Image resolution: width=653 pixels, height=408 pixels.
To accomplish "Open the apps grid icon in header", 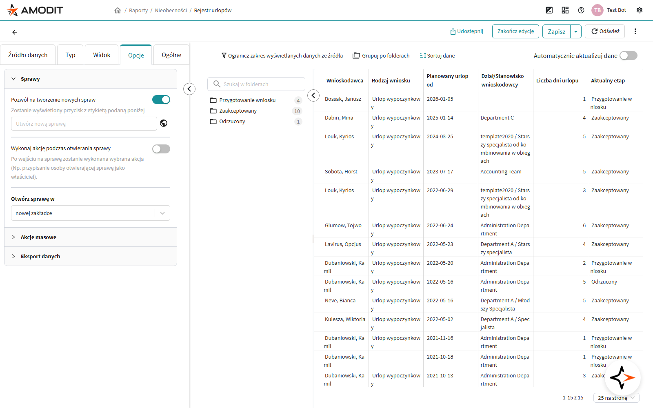I will tap(565, 10).
